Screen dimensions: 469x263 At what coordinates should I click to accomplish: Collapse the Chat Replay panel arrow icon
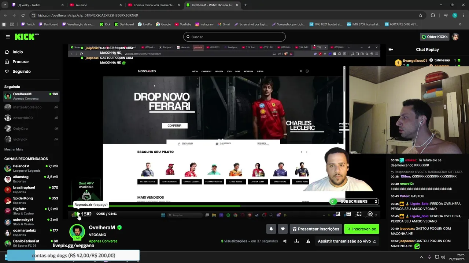click(x=391, y=49)
